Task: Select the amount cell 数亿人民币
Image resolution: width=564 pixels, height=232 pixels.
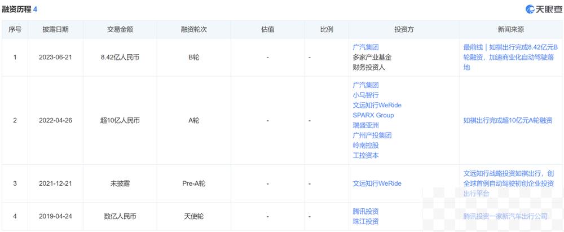Action: click(x=120, y=216)
